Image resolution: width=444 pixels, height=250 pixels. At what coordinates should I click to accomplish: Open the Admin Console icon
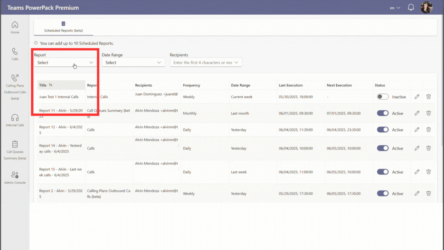point(15,175)
